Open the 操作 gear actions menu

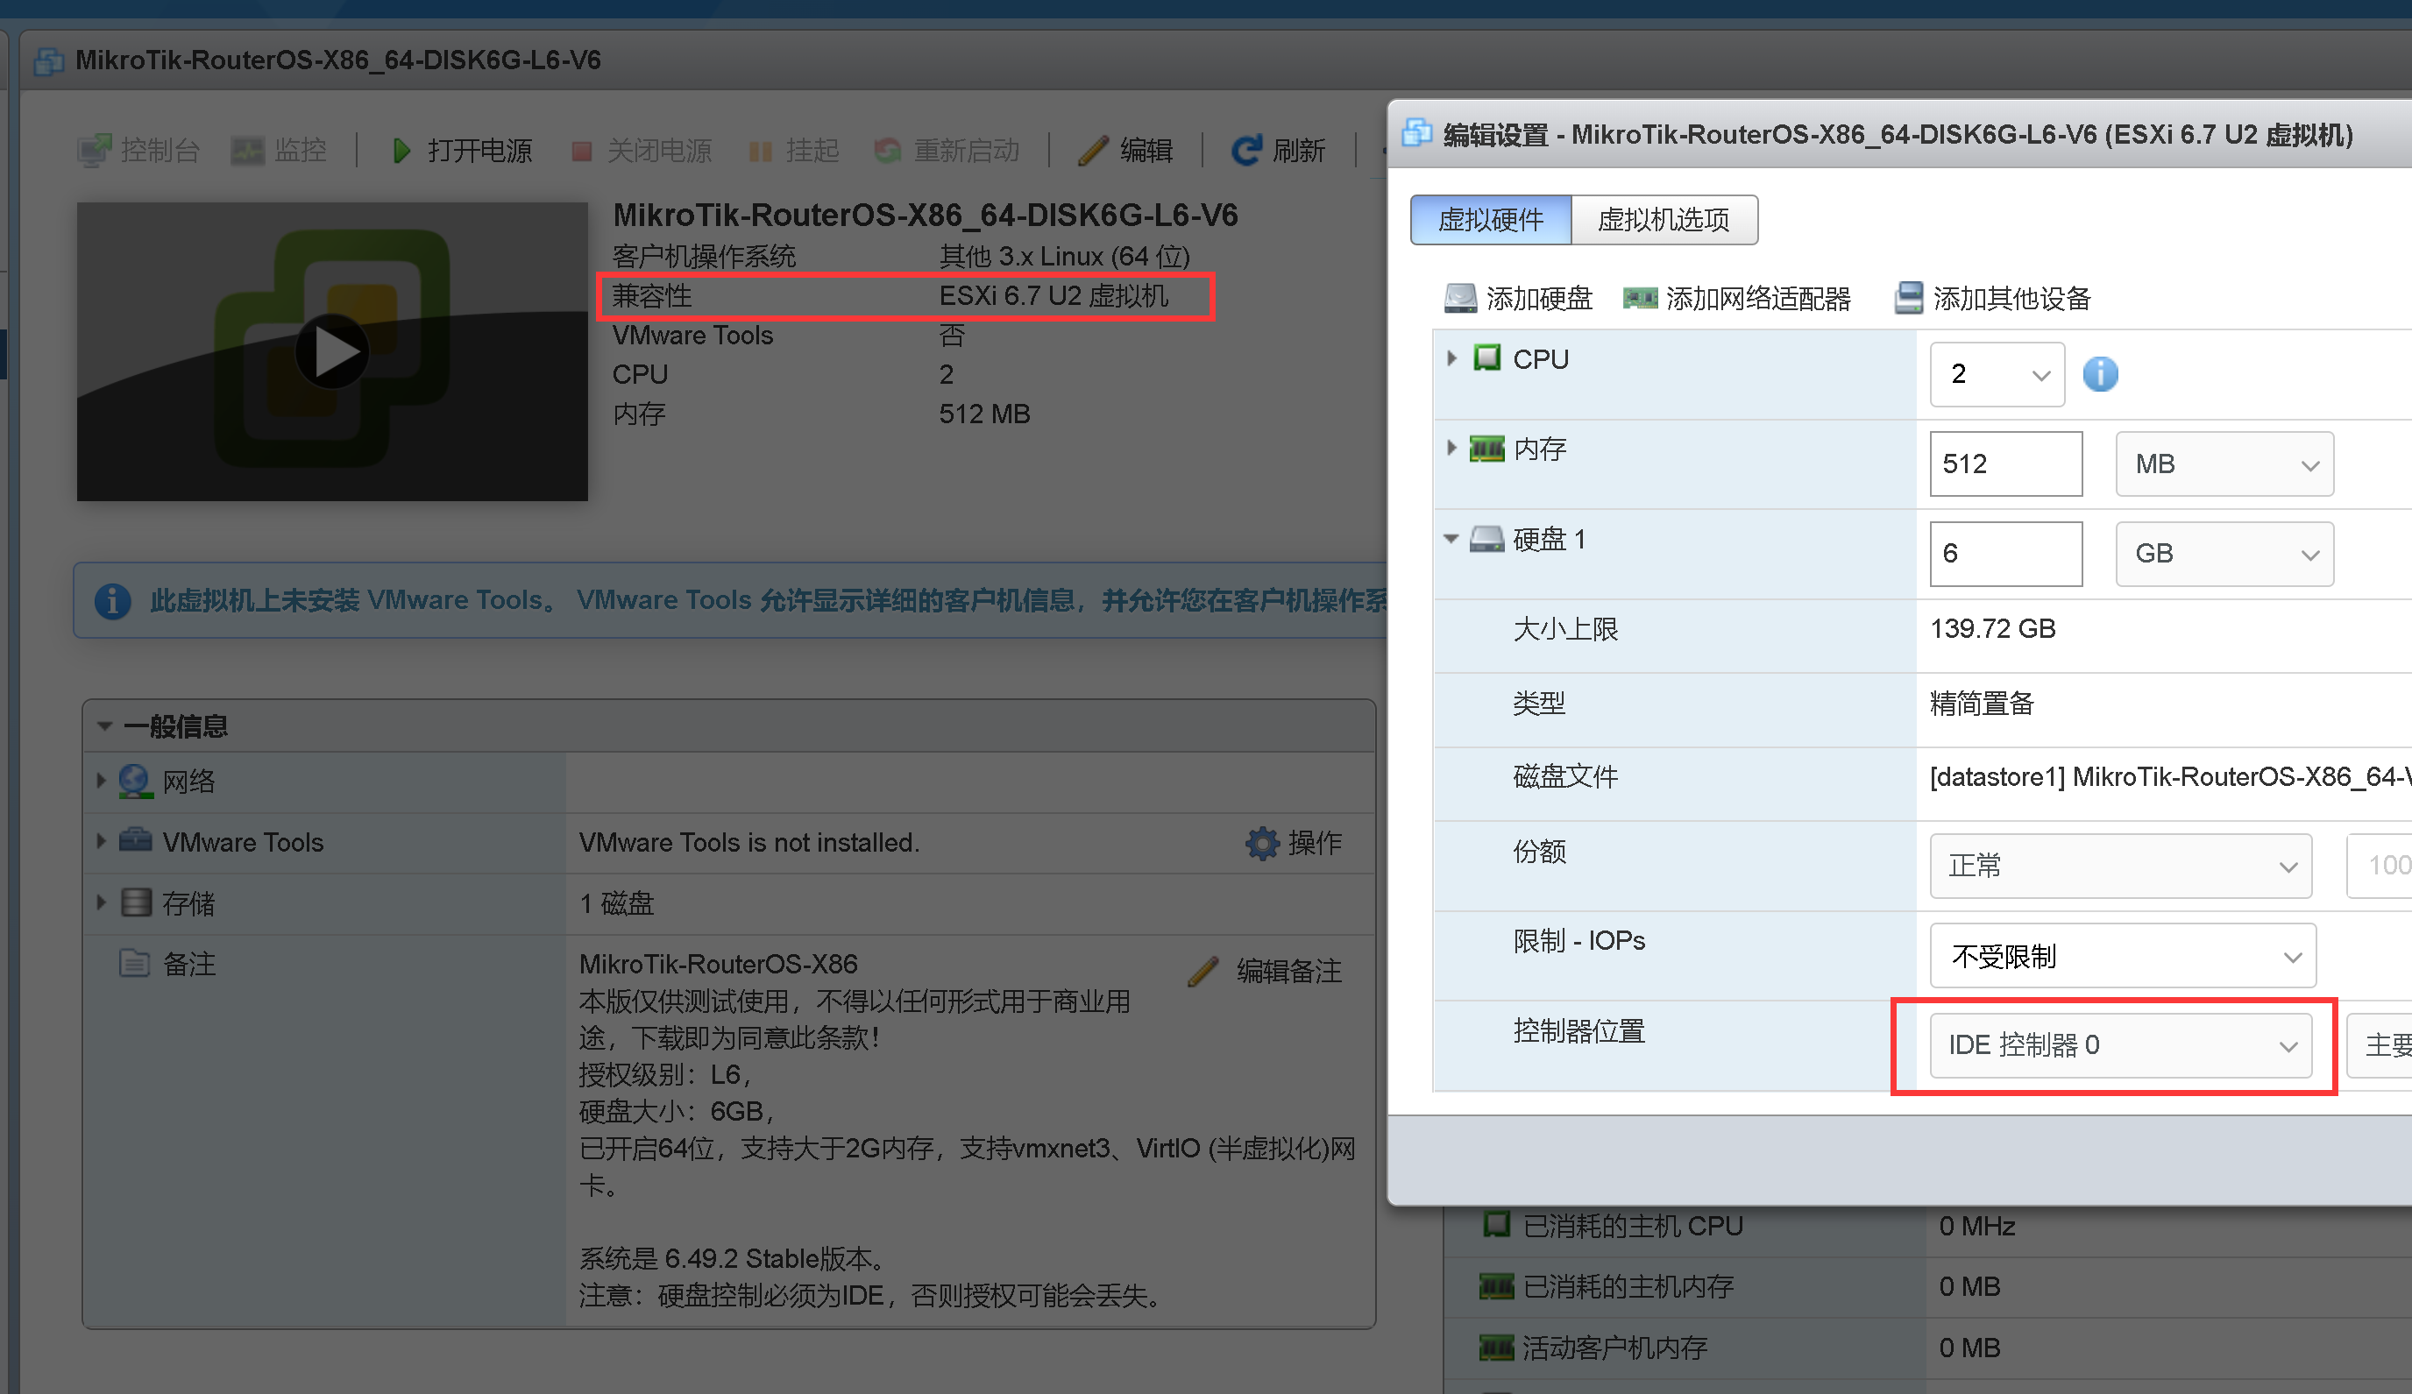pos(1294,842)
